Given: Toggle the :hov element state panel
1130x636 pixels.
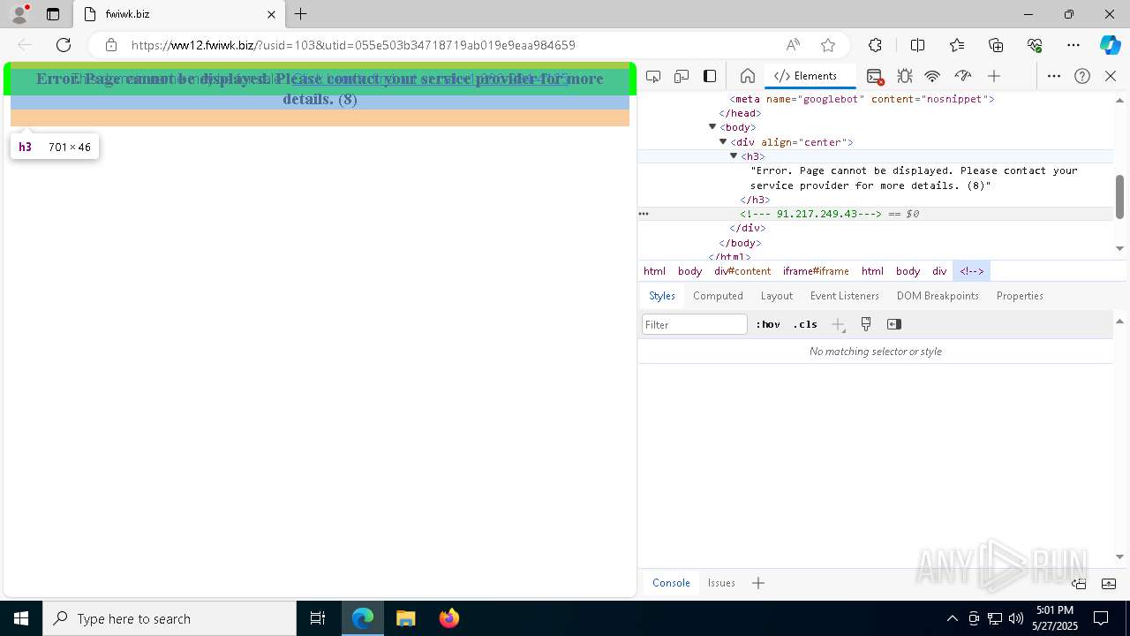Looking at the screenshot, I should 768,324.
